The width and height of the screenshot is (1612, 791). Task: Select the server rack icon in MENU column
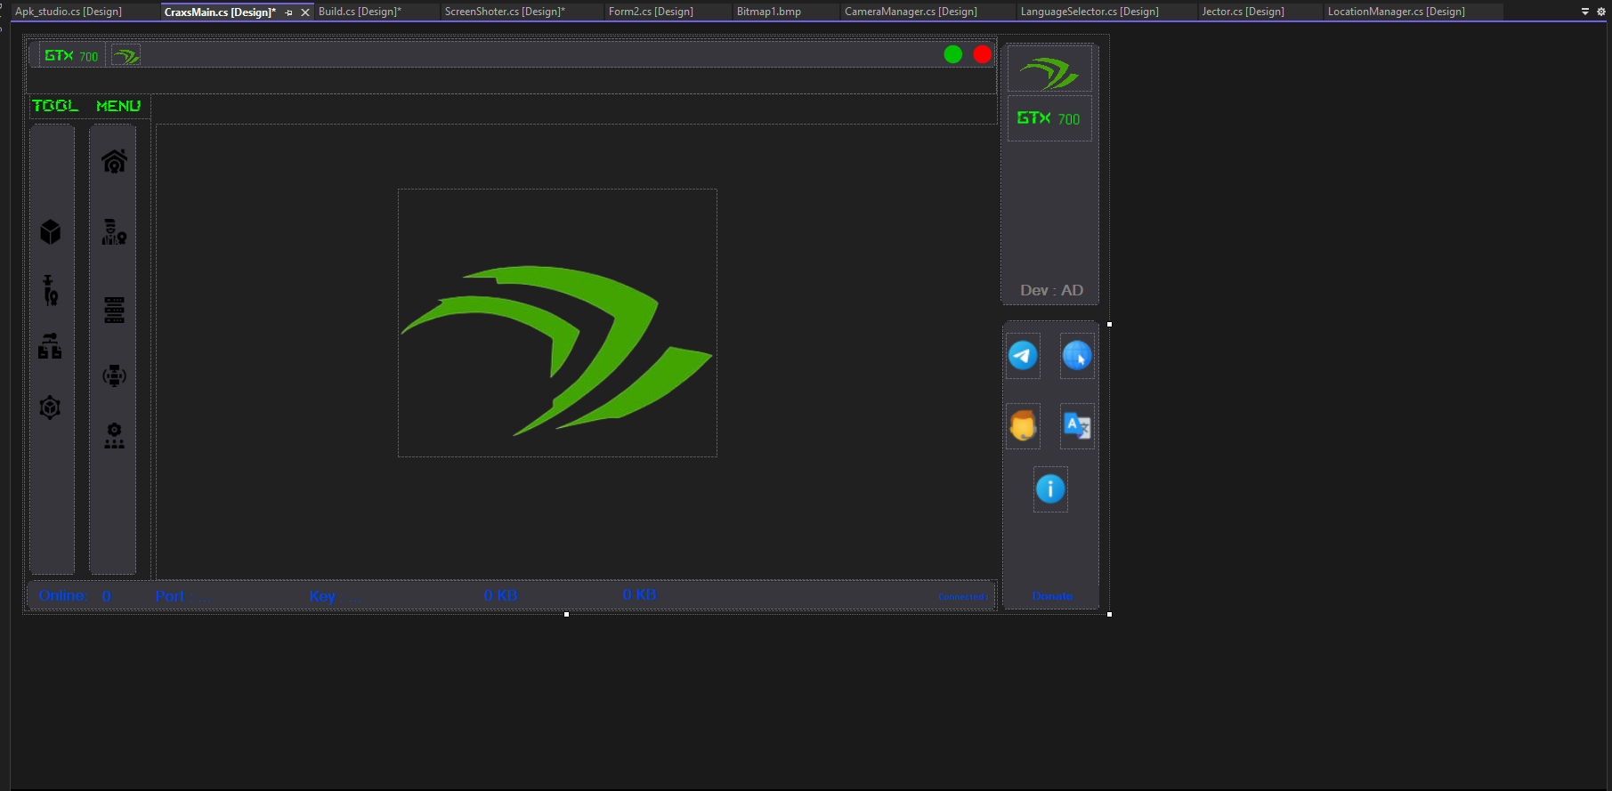[114, 310]
